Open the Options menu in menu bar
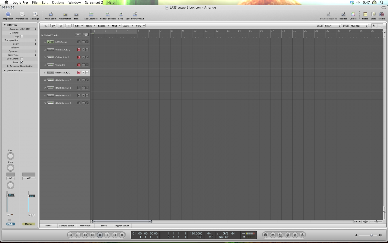 [x=58, y=2]
